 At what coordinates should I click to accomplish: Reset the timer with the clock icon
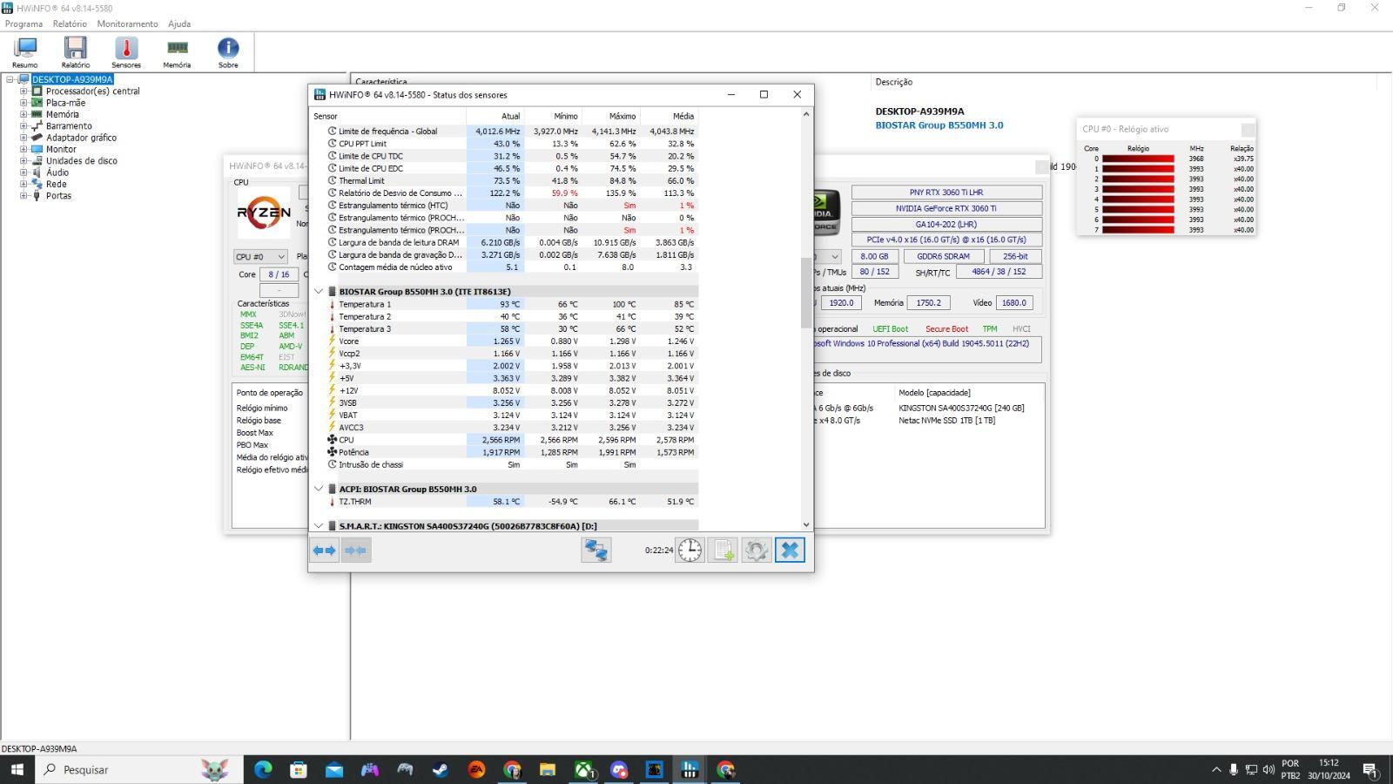[690, 550]
